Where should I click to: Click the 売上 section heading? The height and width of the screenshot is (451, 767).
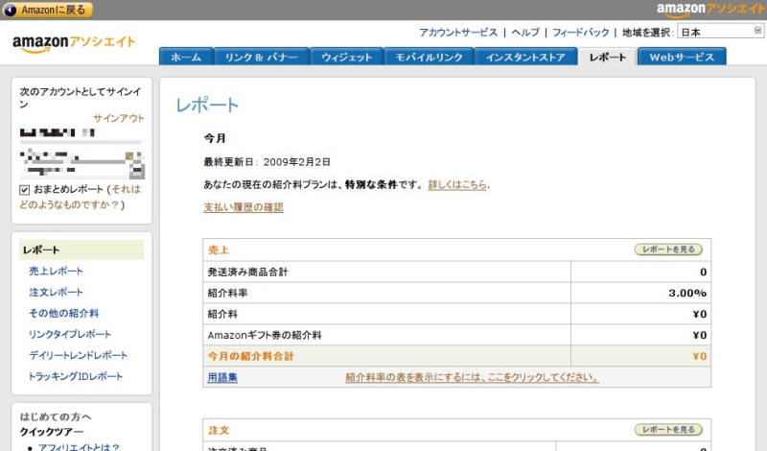point(219,249)
